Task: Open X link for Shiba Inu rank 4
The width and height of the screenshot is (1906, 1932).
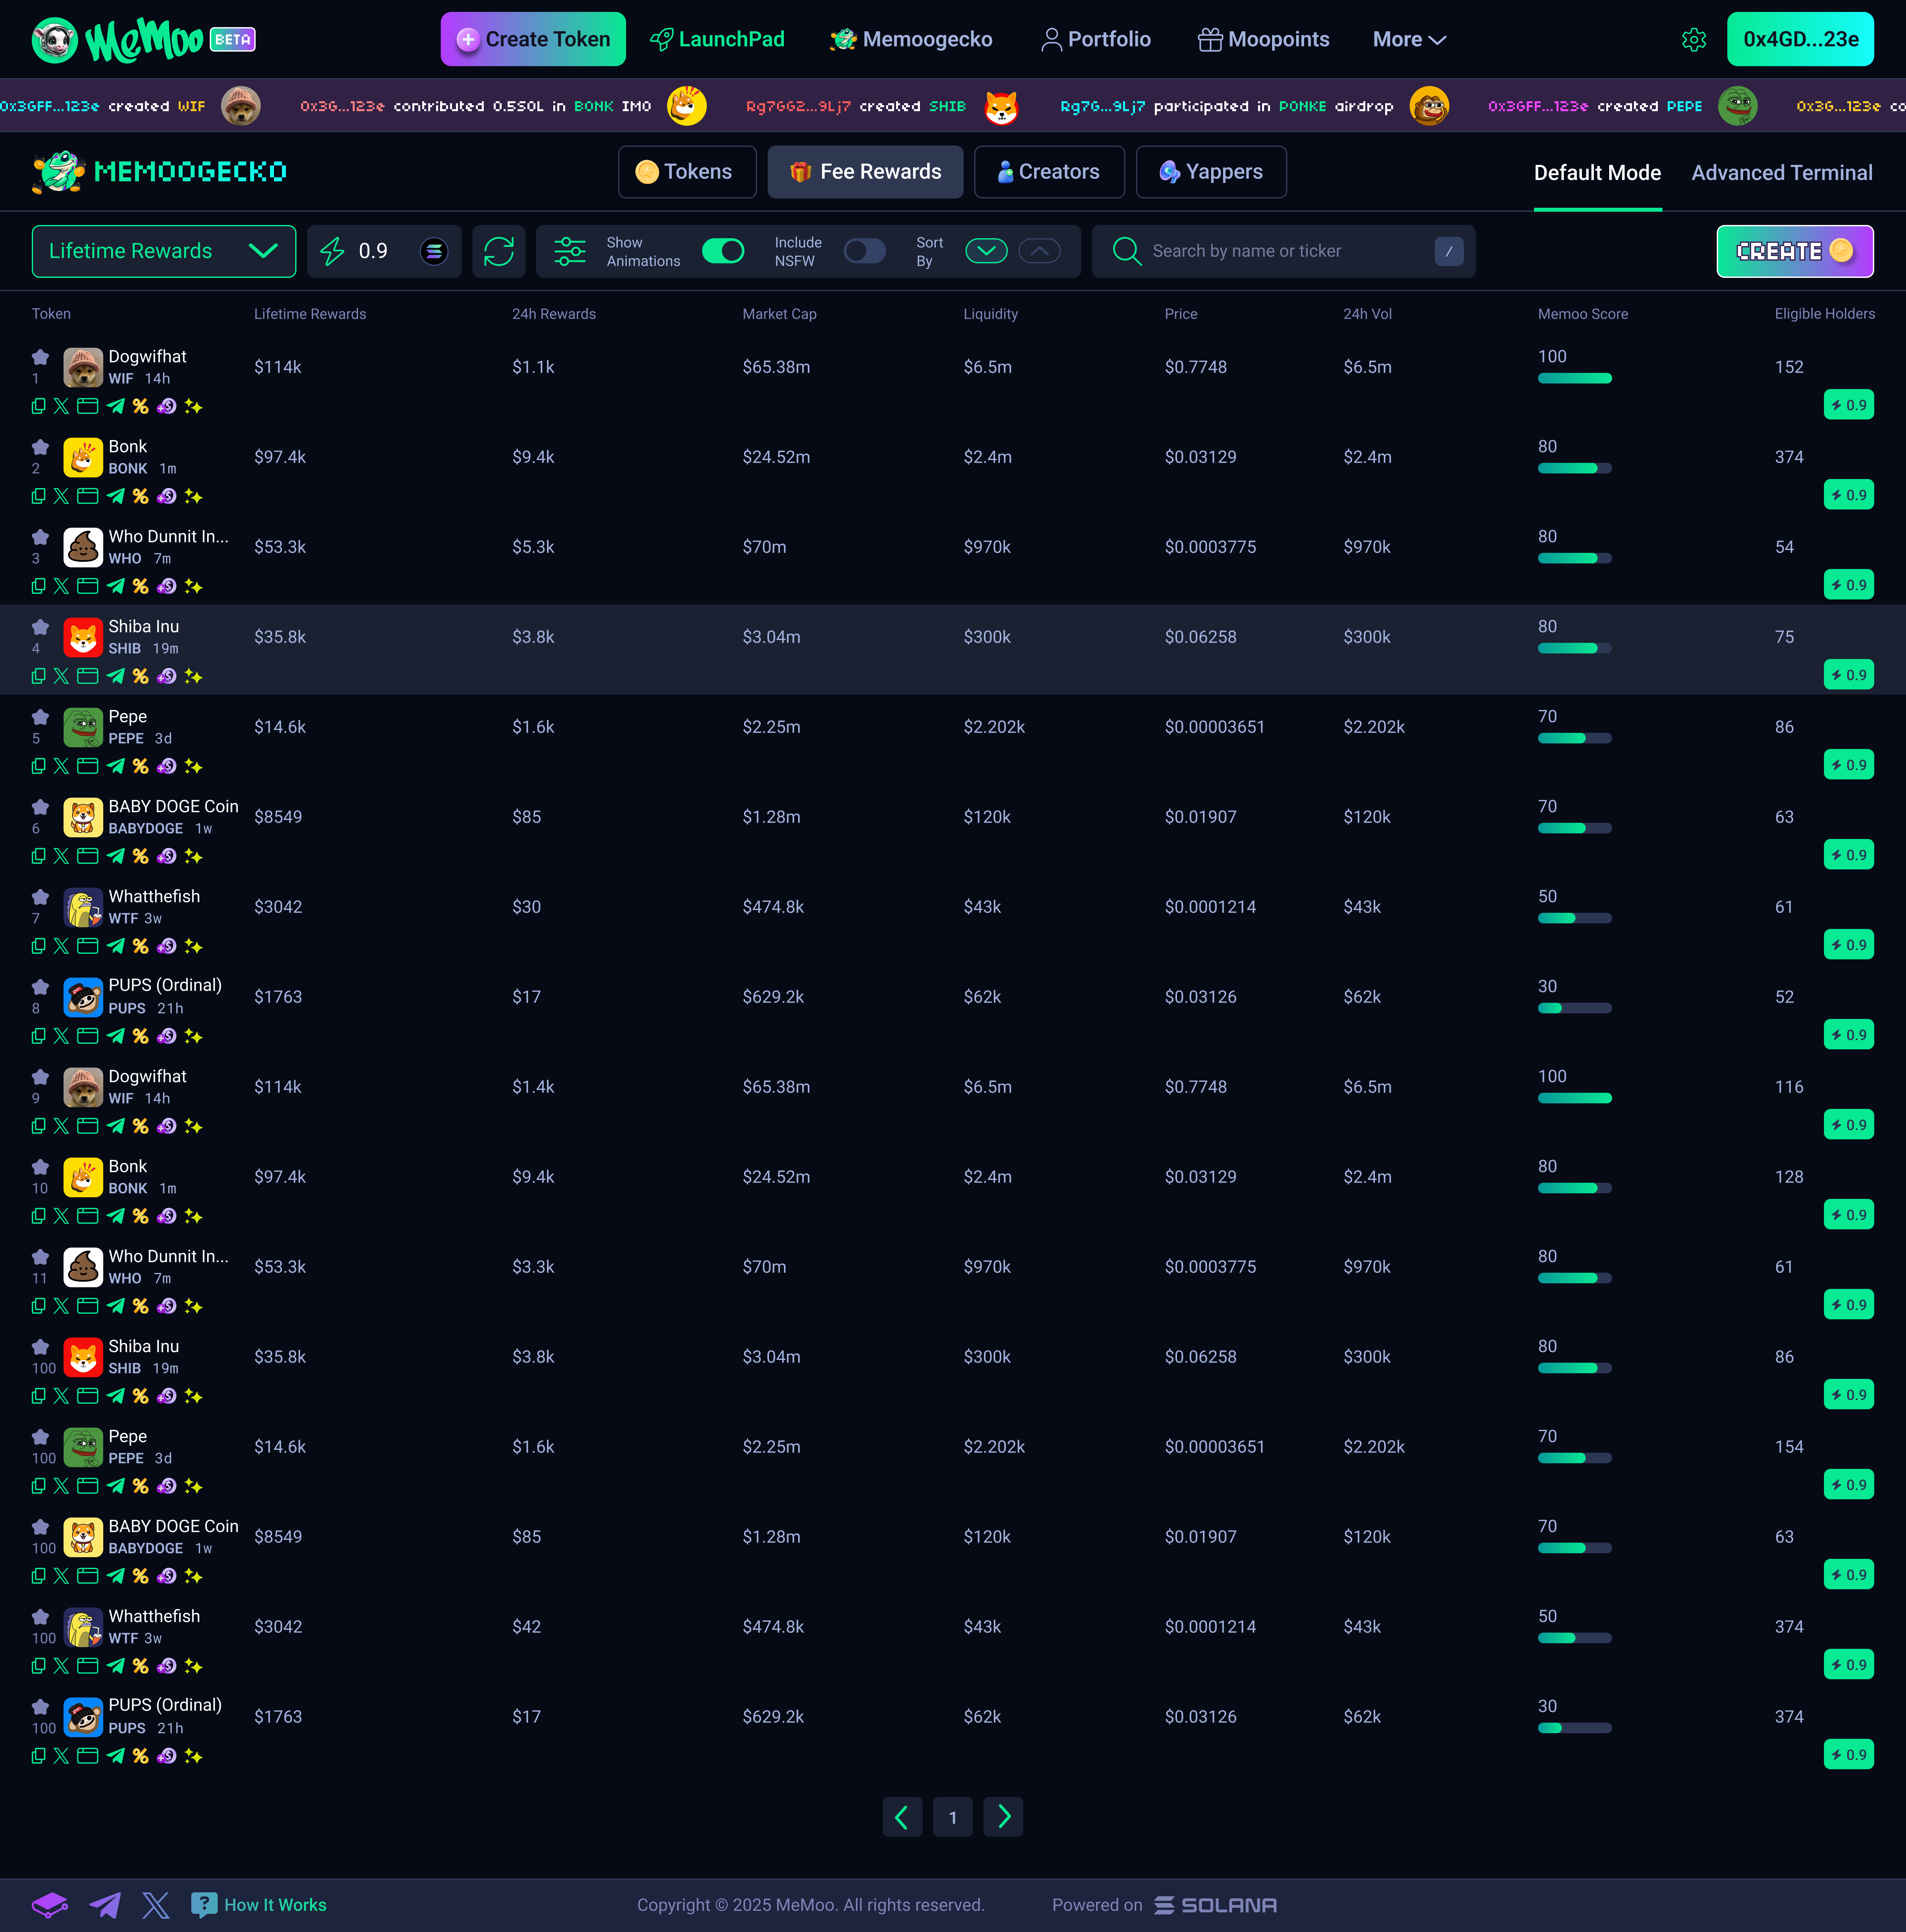Action: pos(61,676)
